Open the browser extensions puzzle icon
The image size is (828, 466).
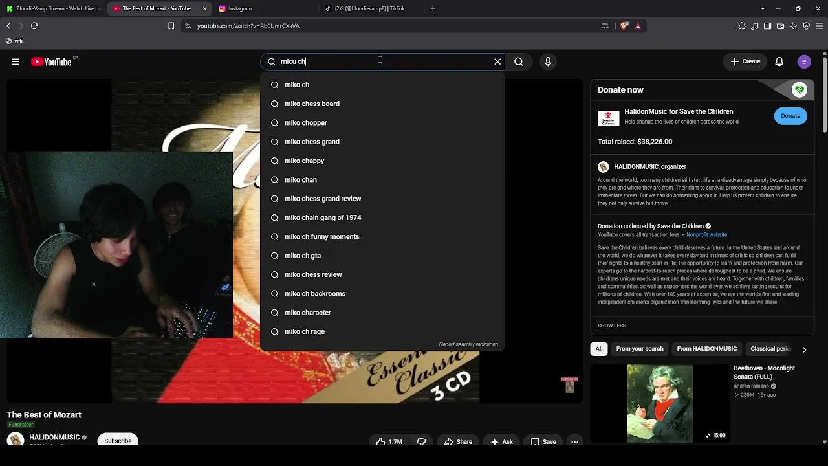point(742,26)
